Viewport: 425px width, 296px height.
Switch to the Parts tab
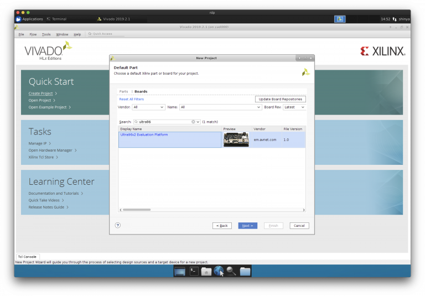point(123,91)
